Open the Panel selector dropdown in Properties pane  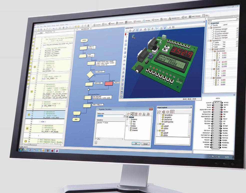[x=238, y=19]
